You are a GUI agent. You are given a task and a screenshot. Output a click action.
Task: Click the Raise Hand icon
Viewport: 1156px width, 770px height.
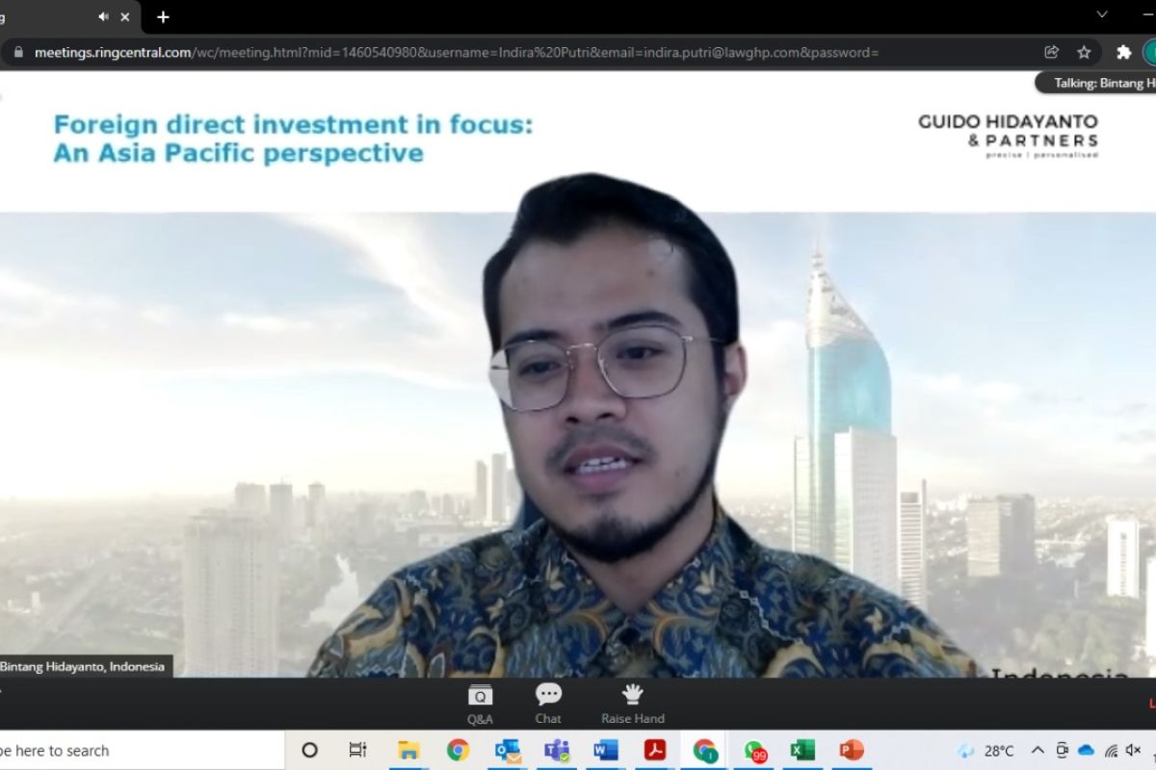tap(632, 703)
